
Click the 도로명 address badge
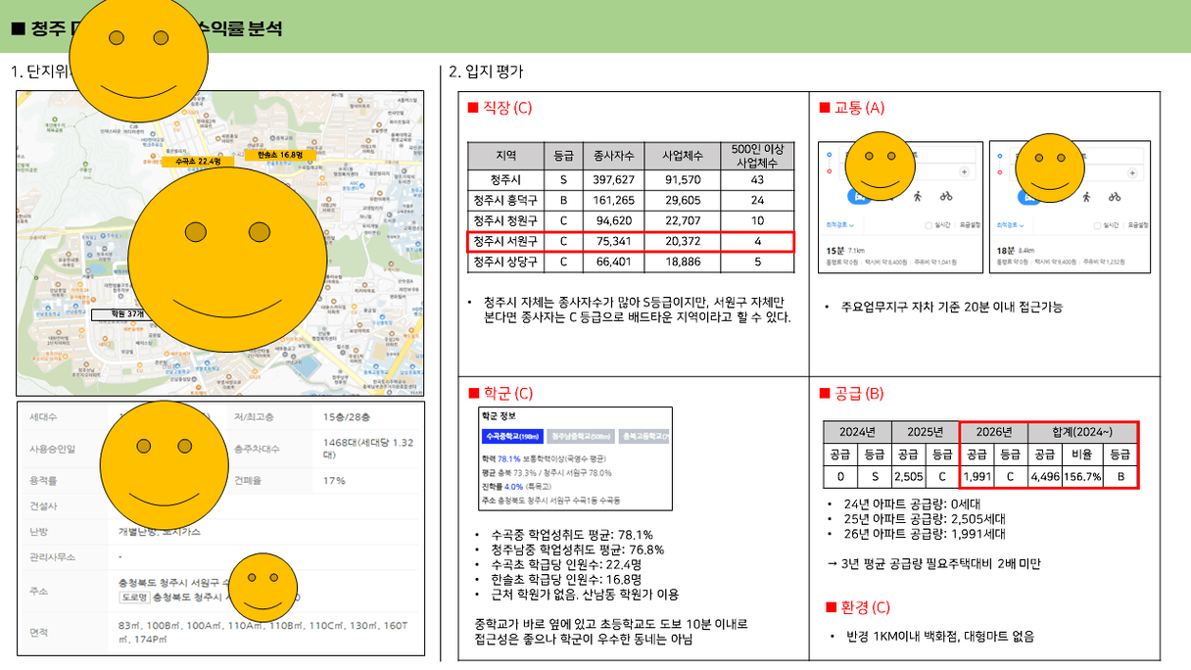coord(134,597)
